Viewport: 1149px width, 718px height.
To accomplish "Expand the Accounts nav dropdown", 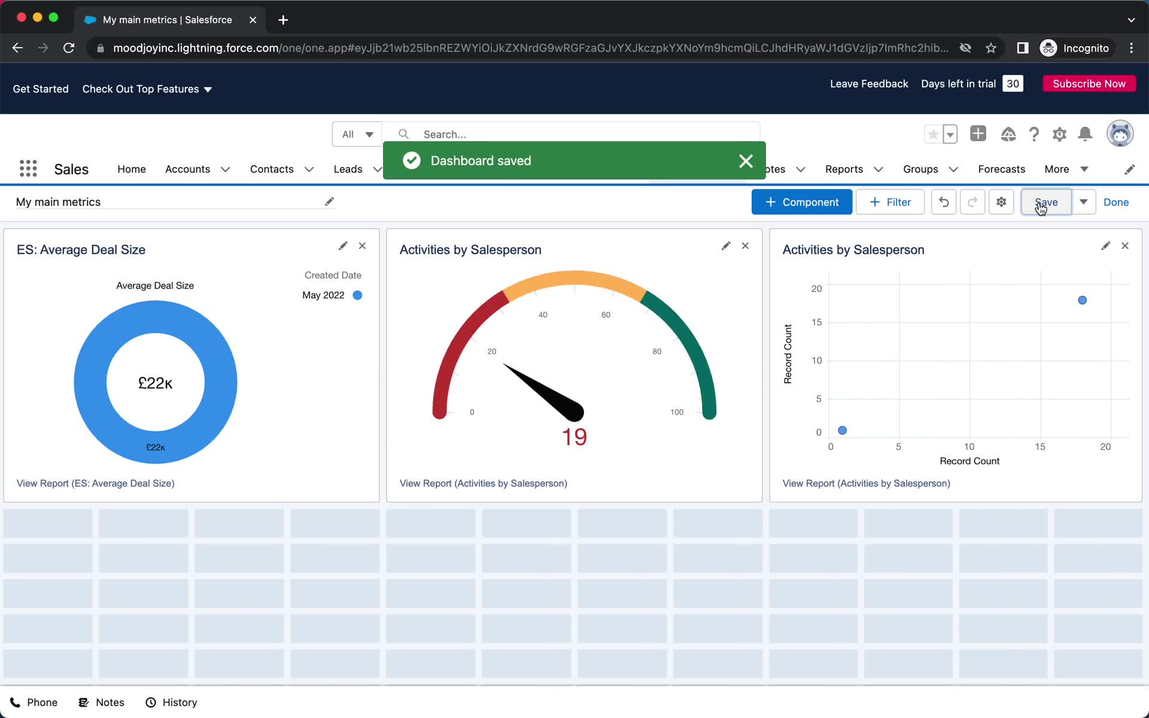I will tap(225, 169).
